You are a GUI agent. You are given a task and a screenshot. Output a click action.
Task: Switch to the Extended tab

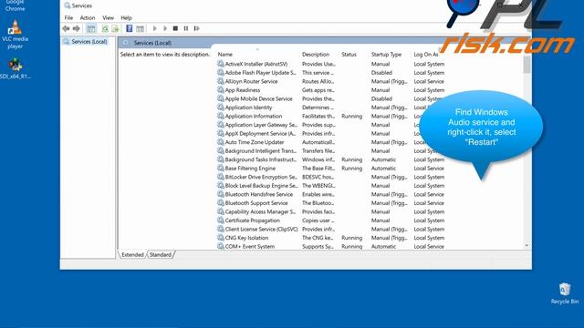click(132, 255)
